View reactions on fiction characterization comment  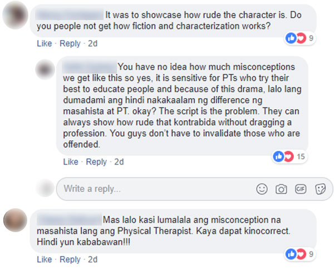(x=300, y=38)
